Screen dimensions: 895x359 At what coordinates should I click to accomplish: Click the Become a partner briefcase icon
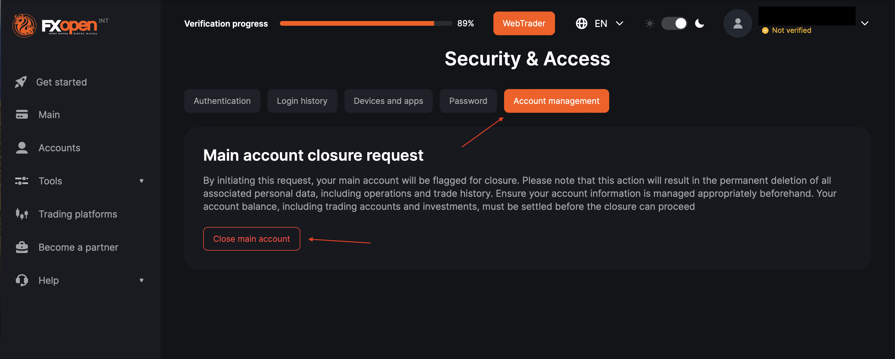[x=22, y=247]
